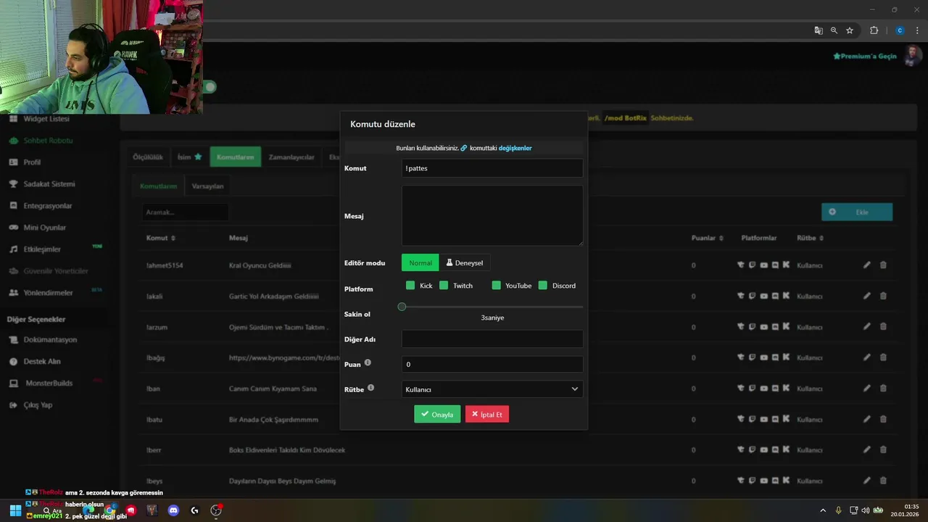Switch to Komutlarım main tab
This screenshot has height=522, width=928.
(236, 157)
